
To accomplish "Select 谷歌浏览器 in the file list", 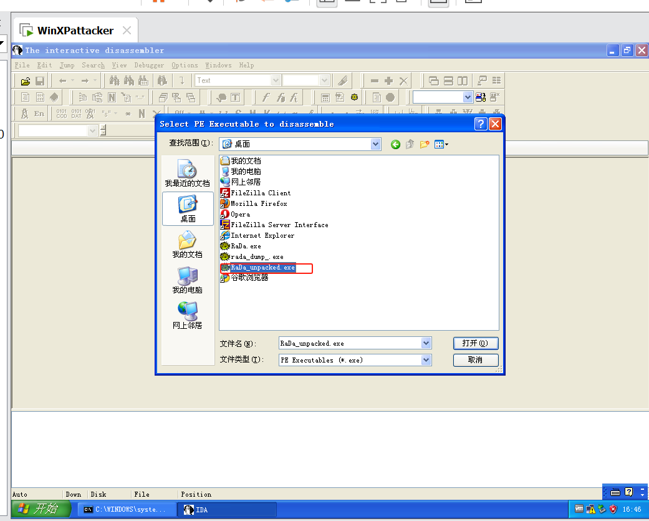I will pos(244,278).
